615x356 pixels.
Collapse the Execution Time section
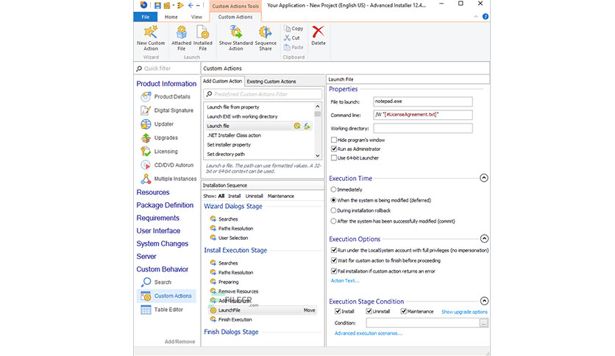point(484,178)
